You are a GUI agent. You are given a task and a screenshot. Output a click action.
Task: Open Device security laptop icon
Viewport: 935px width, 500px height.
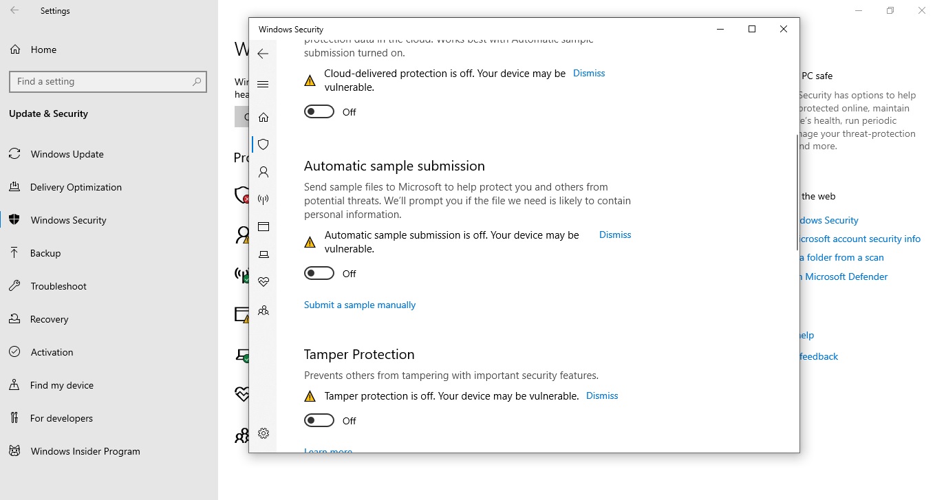click(x=263, y=254)
